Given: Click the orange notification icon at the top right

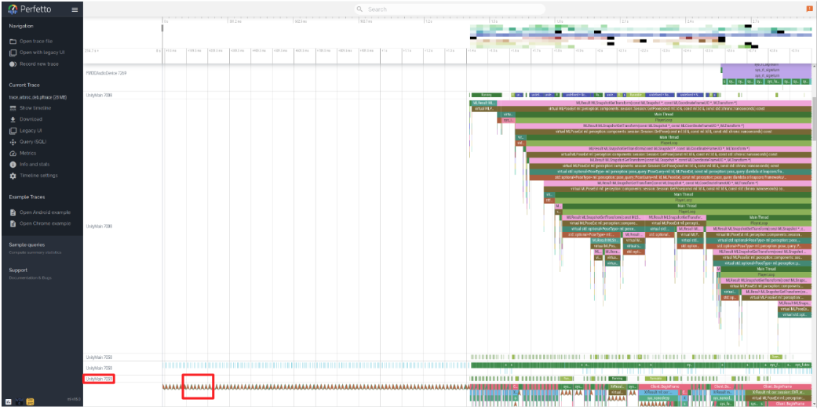Looking at the screenshot, I should (x=809, y=8).
